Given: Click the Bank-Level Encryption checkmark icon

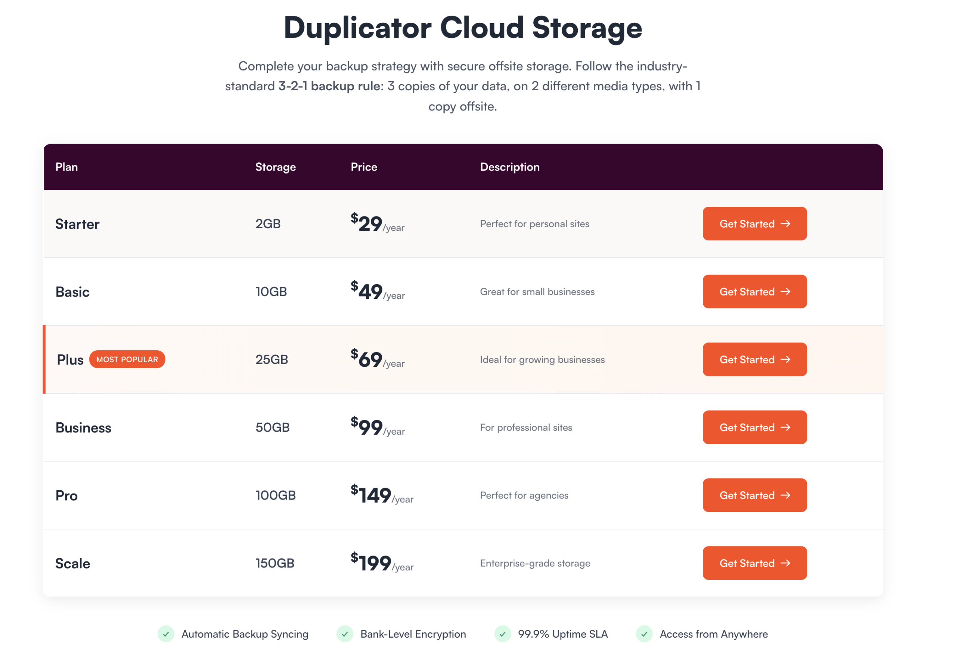Looking at the screenshot, I should pos(345,634).
